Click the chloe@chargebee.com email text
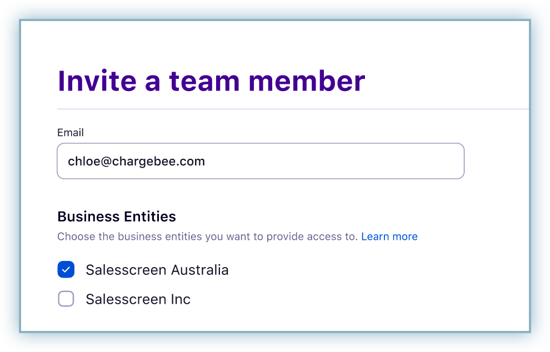 pos(136,162)
